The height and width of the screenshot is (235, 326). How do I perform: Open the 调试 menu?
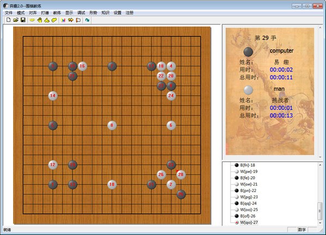pyautogui.click(x=81, y=13)
